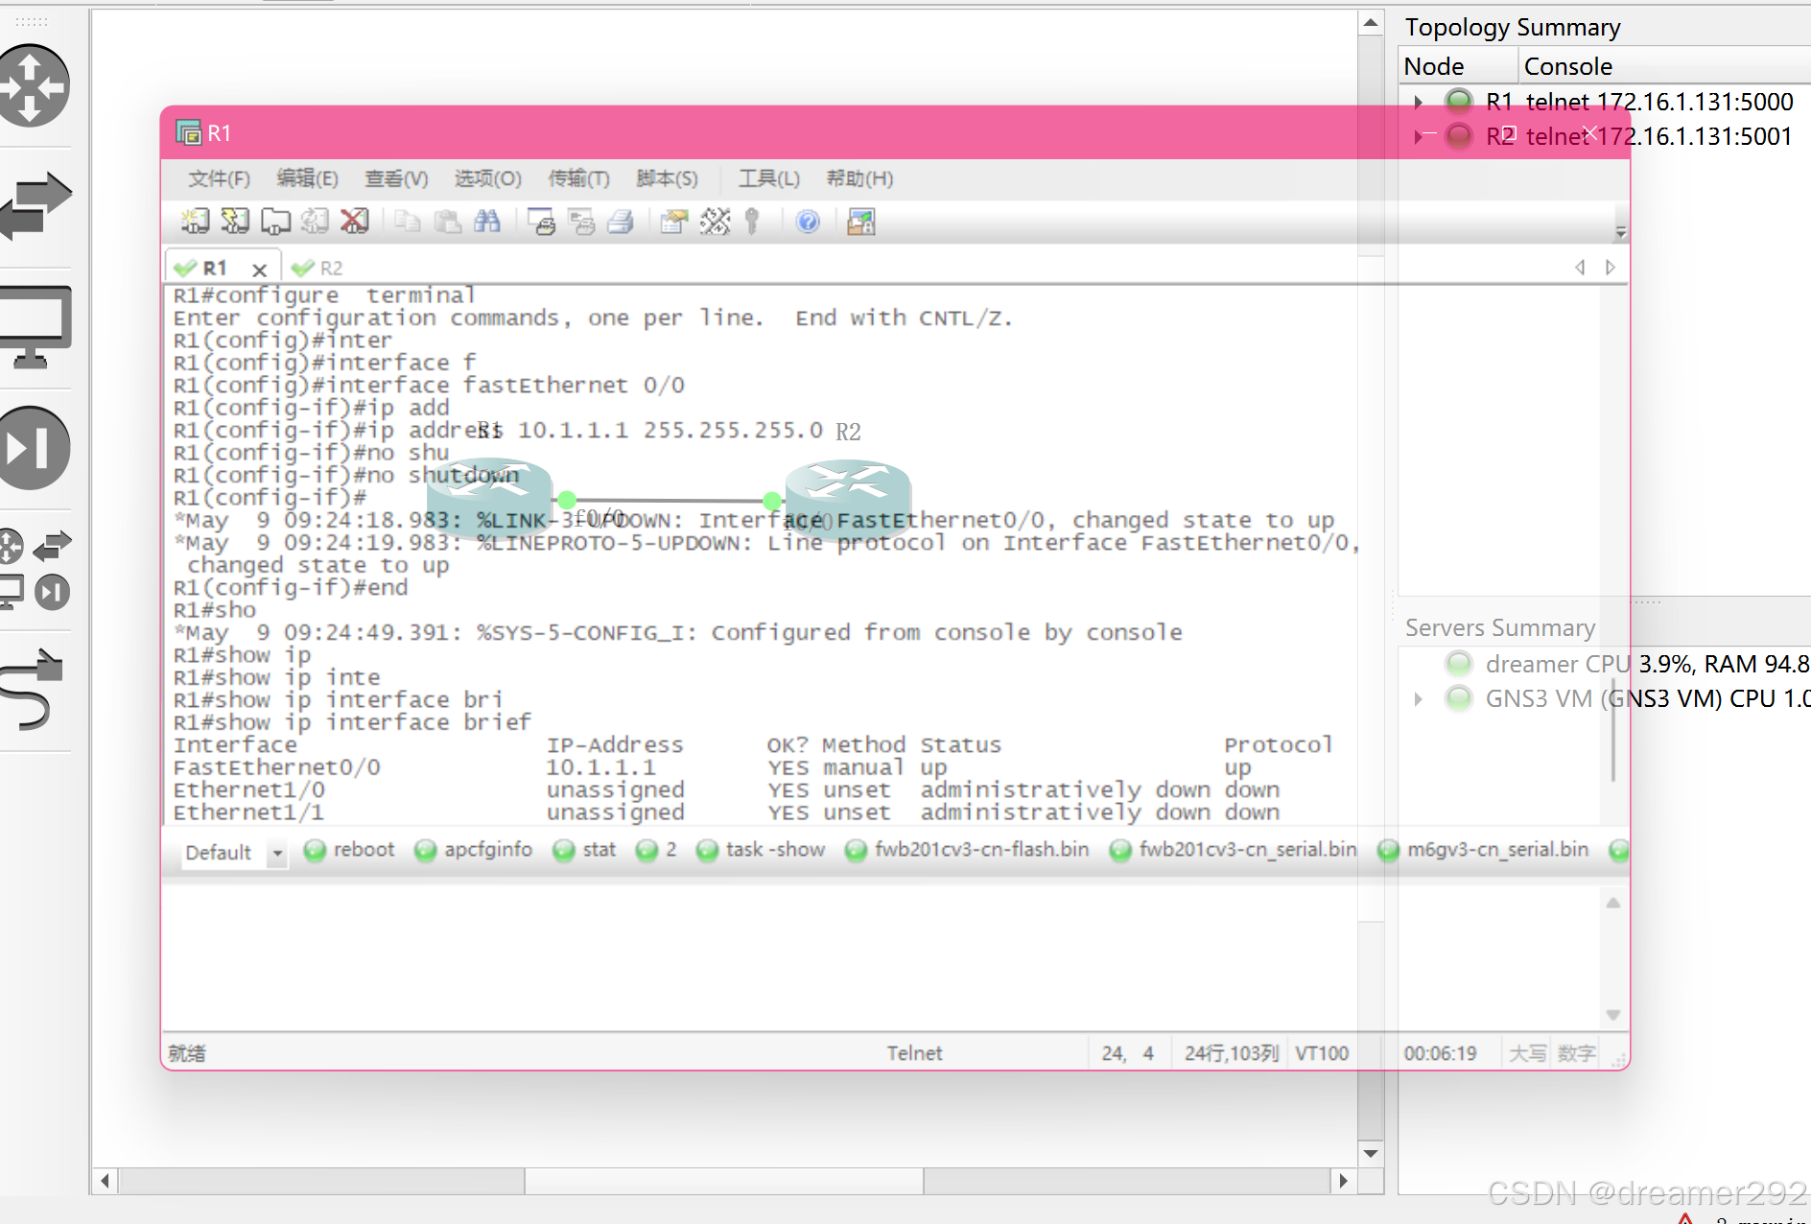Click the Console column header
Screen dimensions: 1811x1224
tap(1665, 66)
